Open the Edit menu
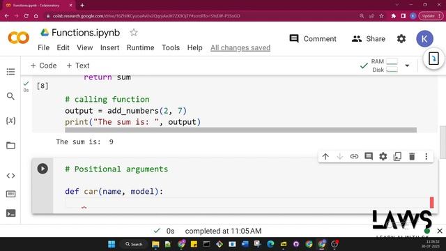The image size is (446, 251). tap(63, 47)
